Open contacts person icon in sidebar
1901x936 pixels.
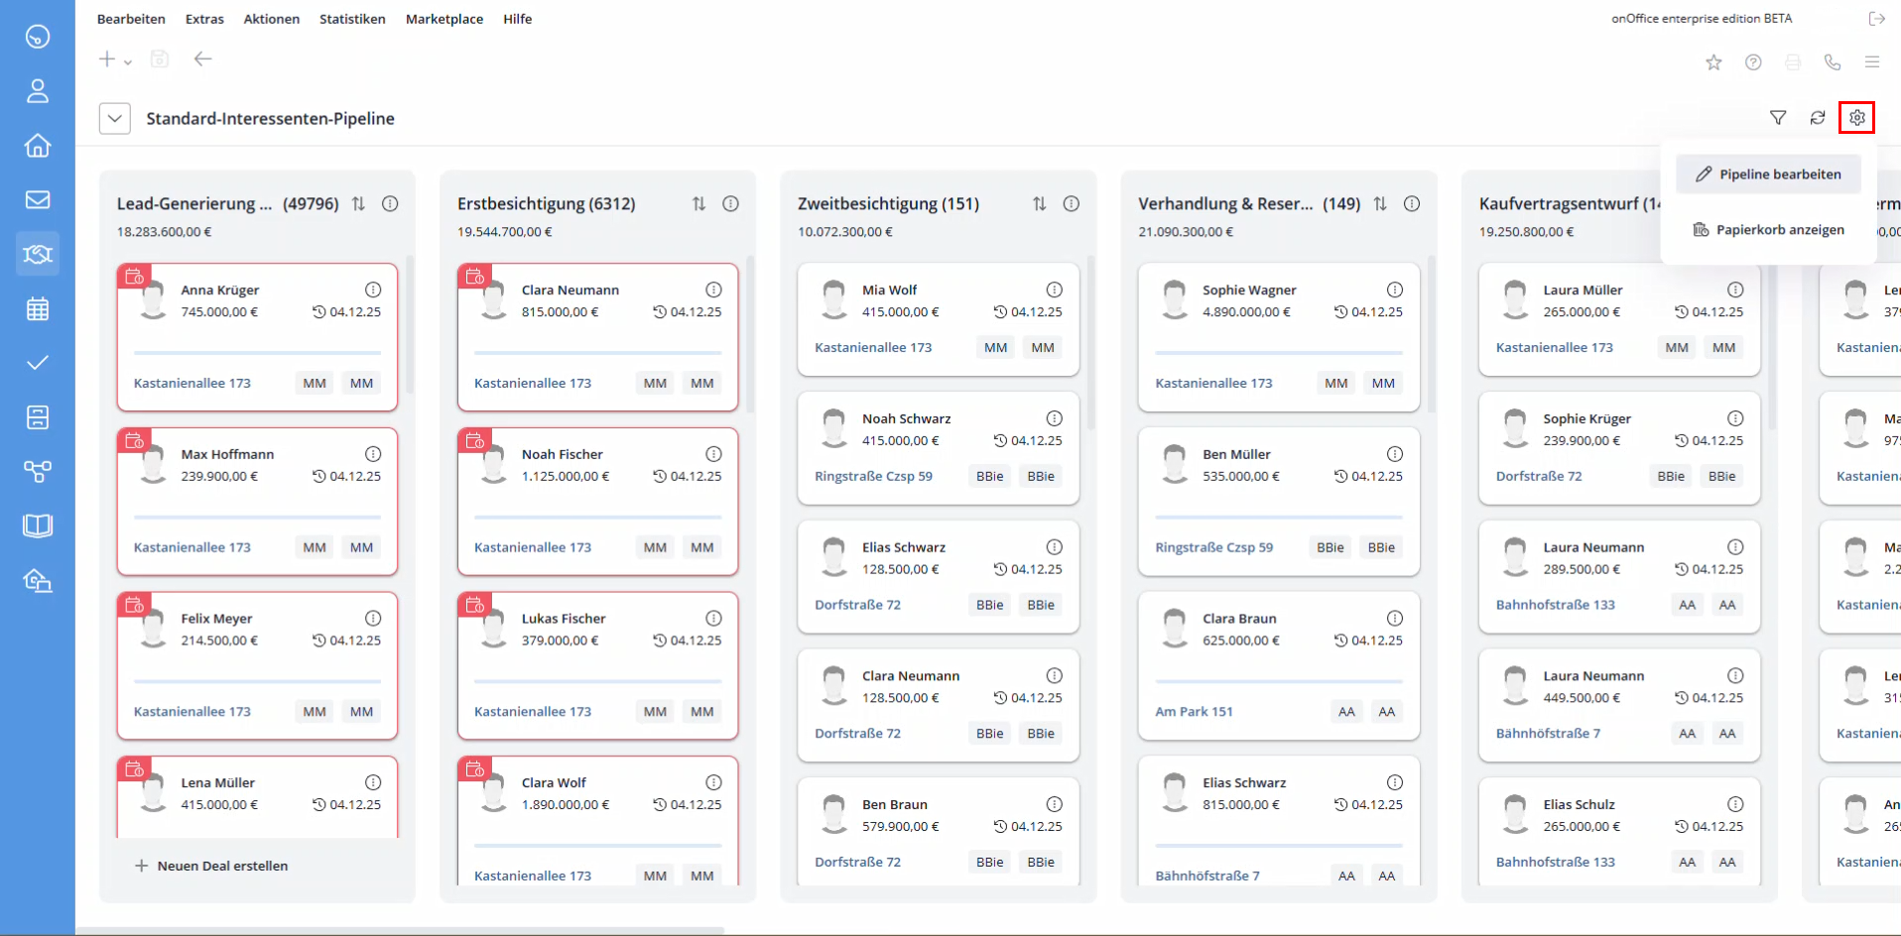click(38, 91)
